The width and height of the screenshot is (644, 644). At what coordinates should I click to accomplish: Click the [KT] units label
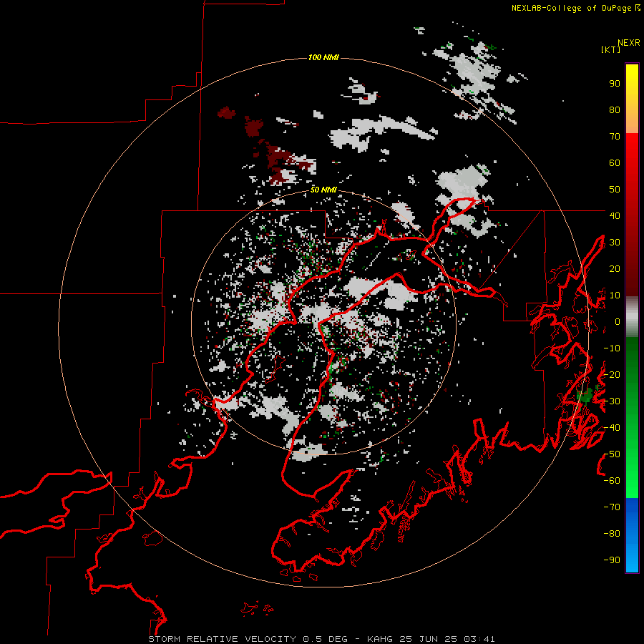[611, 49]
